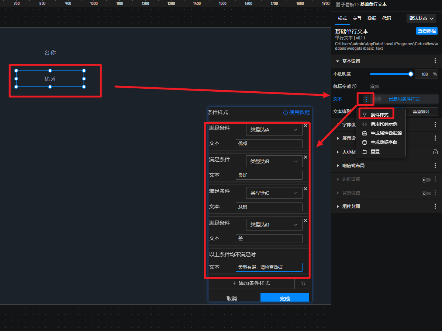Screen dimensions: 442x331
Task: Click the 完成 button
Action: click(284, 298)
